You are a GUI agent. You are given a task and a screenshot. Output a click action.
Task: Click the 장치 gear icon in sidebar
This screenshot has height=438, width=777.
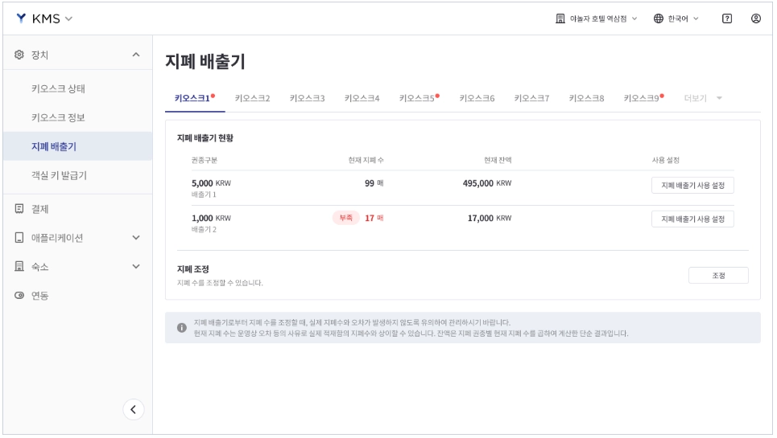coord(19,55)
